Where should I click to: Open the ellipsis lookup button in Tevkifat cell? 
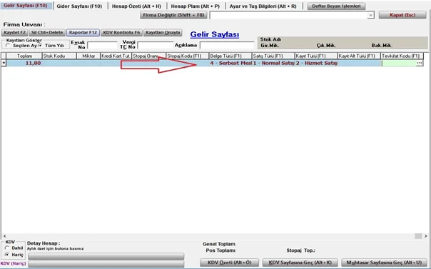tap(420, 64)
